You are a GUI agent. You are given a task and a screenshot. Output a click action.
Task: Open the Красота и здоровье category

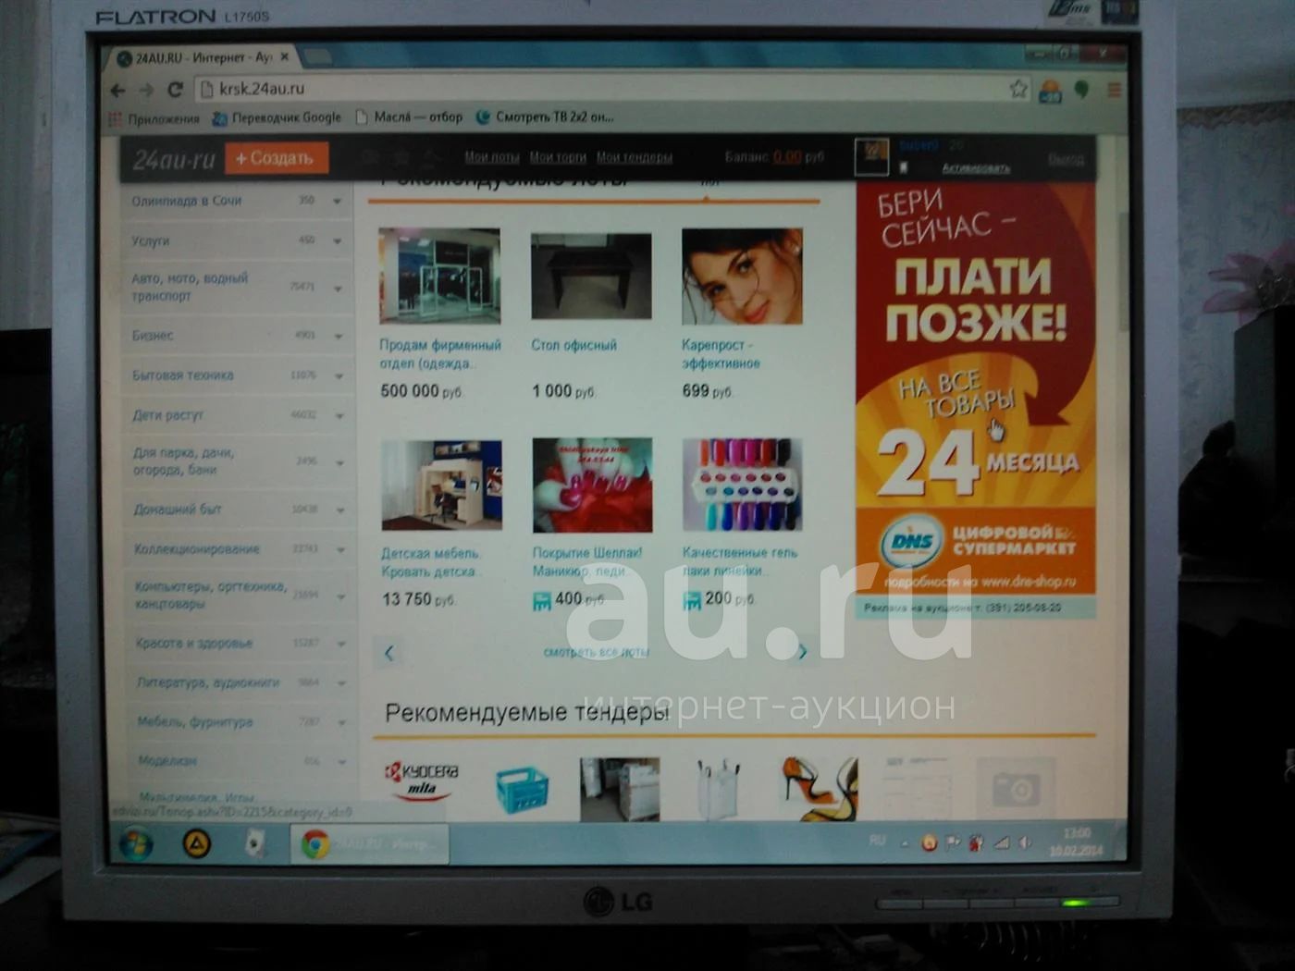click(193, 643)
